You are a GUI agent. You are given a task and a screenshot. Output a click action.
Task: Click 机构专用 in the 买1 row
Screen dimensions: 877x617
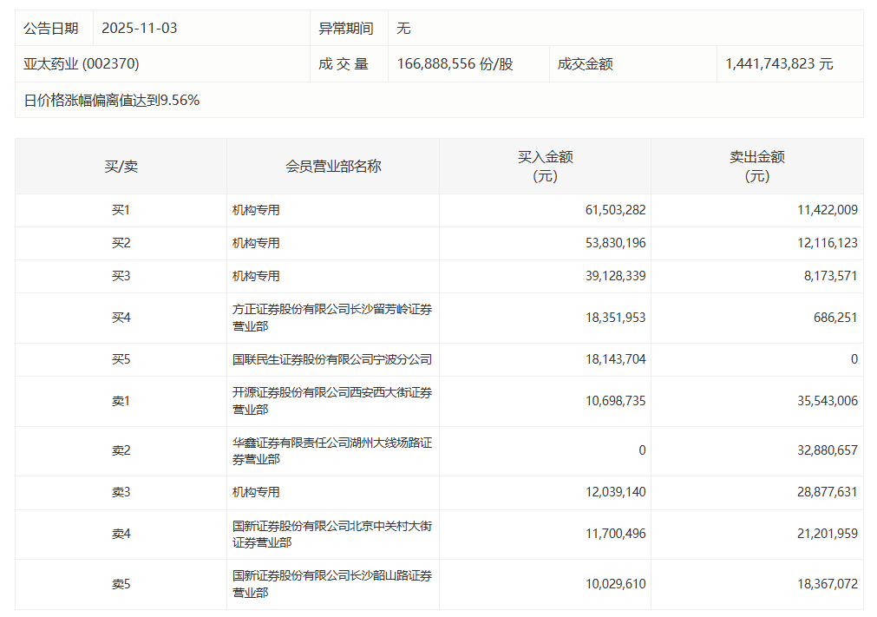tap(256, 210)
